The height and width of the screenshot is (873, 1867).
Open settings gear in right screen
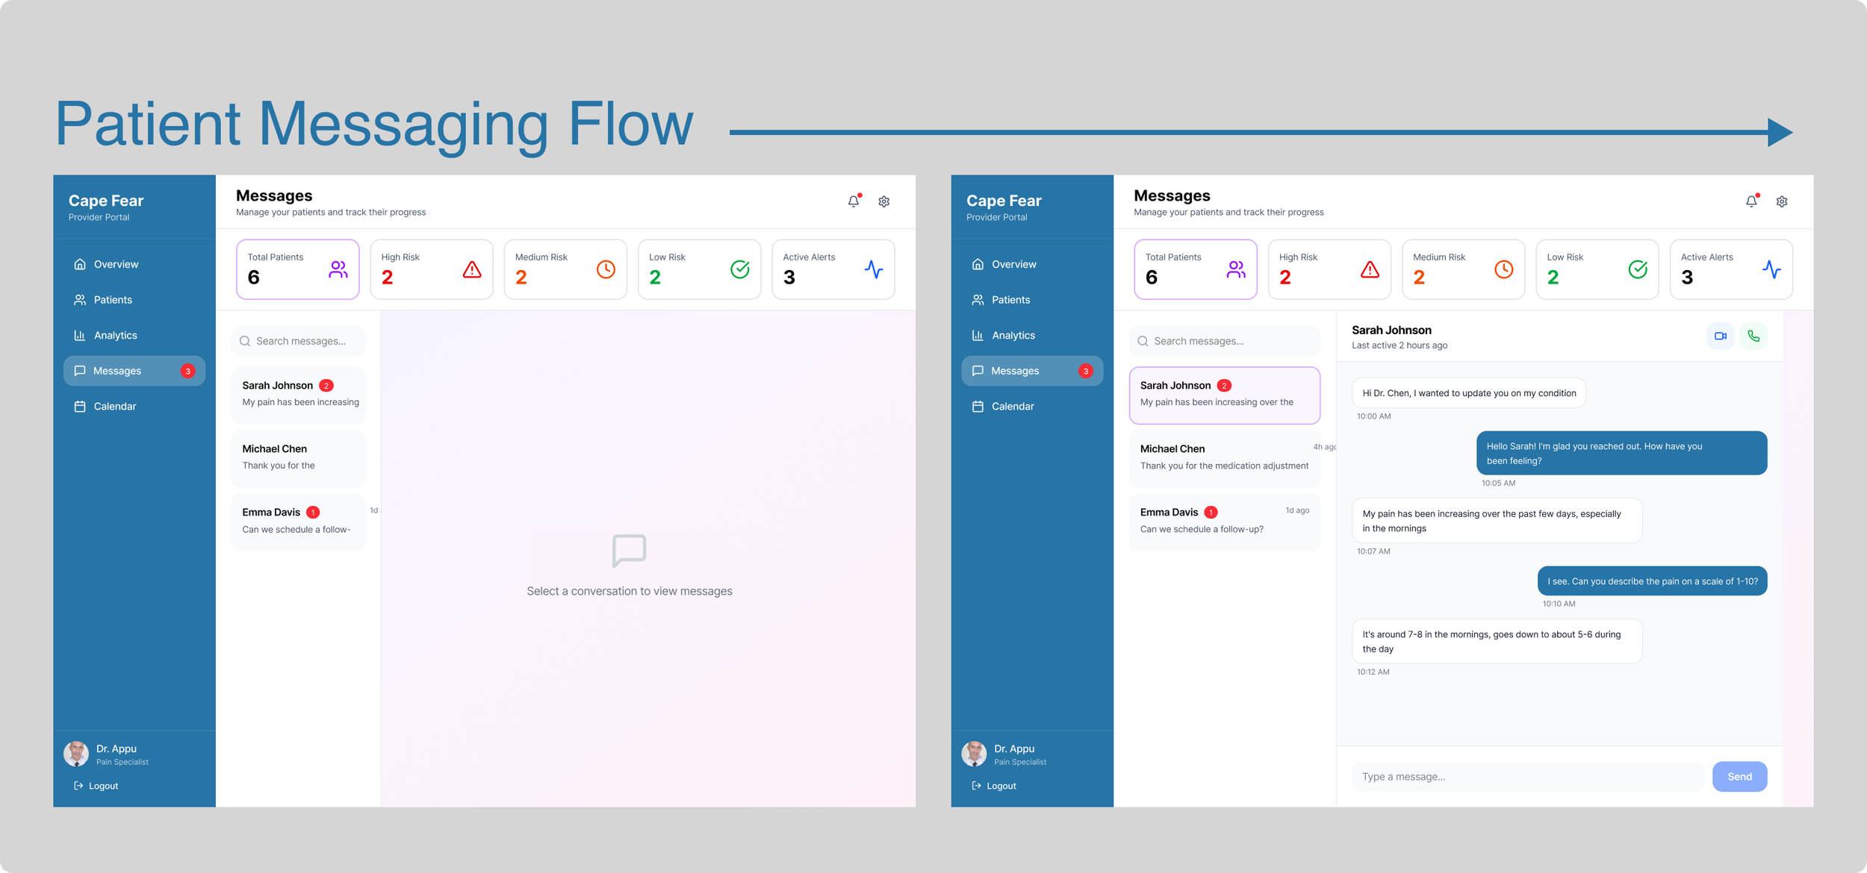tap(1782, 201)
